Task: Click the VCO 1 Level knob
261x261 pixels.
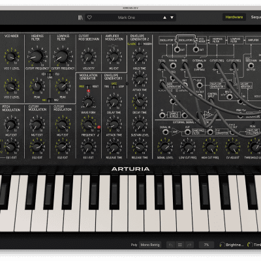Action: click(11, 57)
